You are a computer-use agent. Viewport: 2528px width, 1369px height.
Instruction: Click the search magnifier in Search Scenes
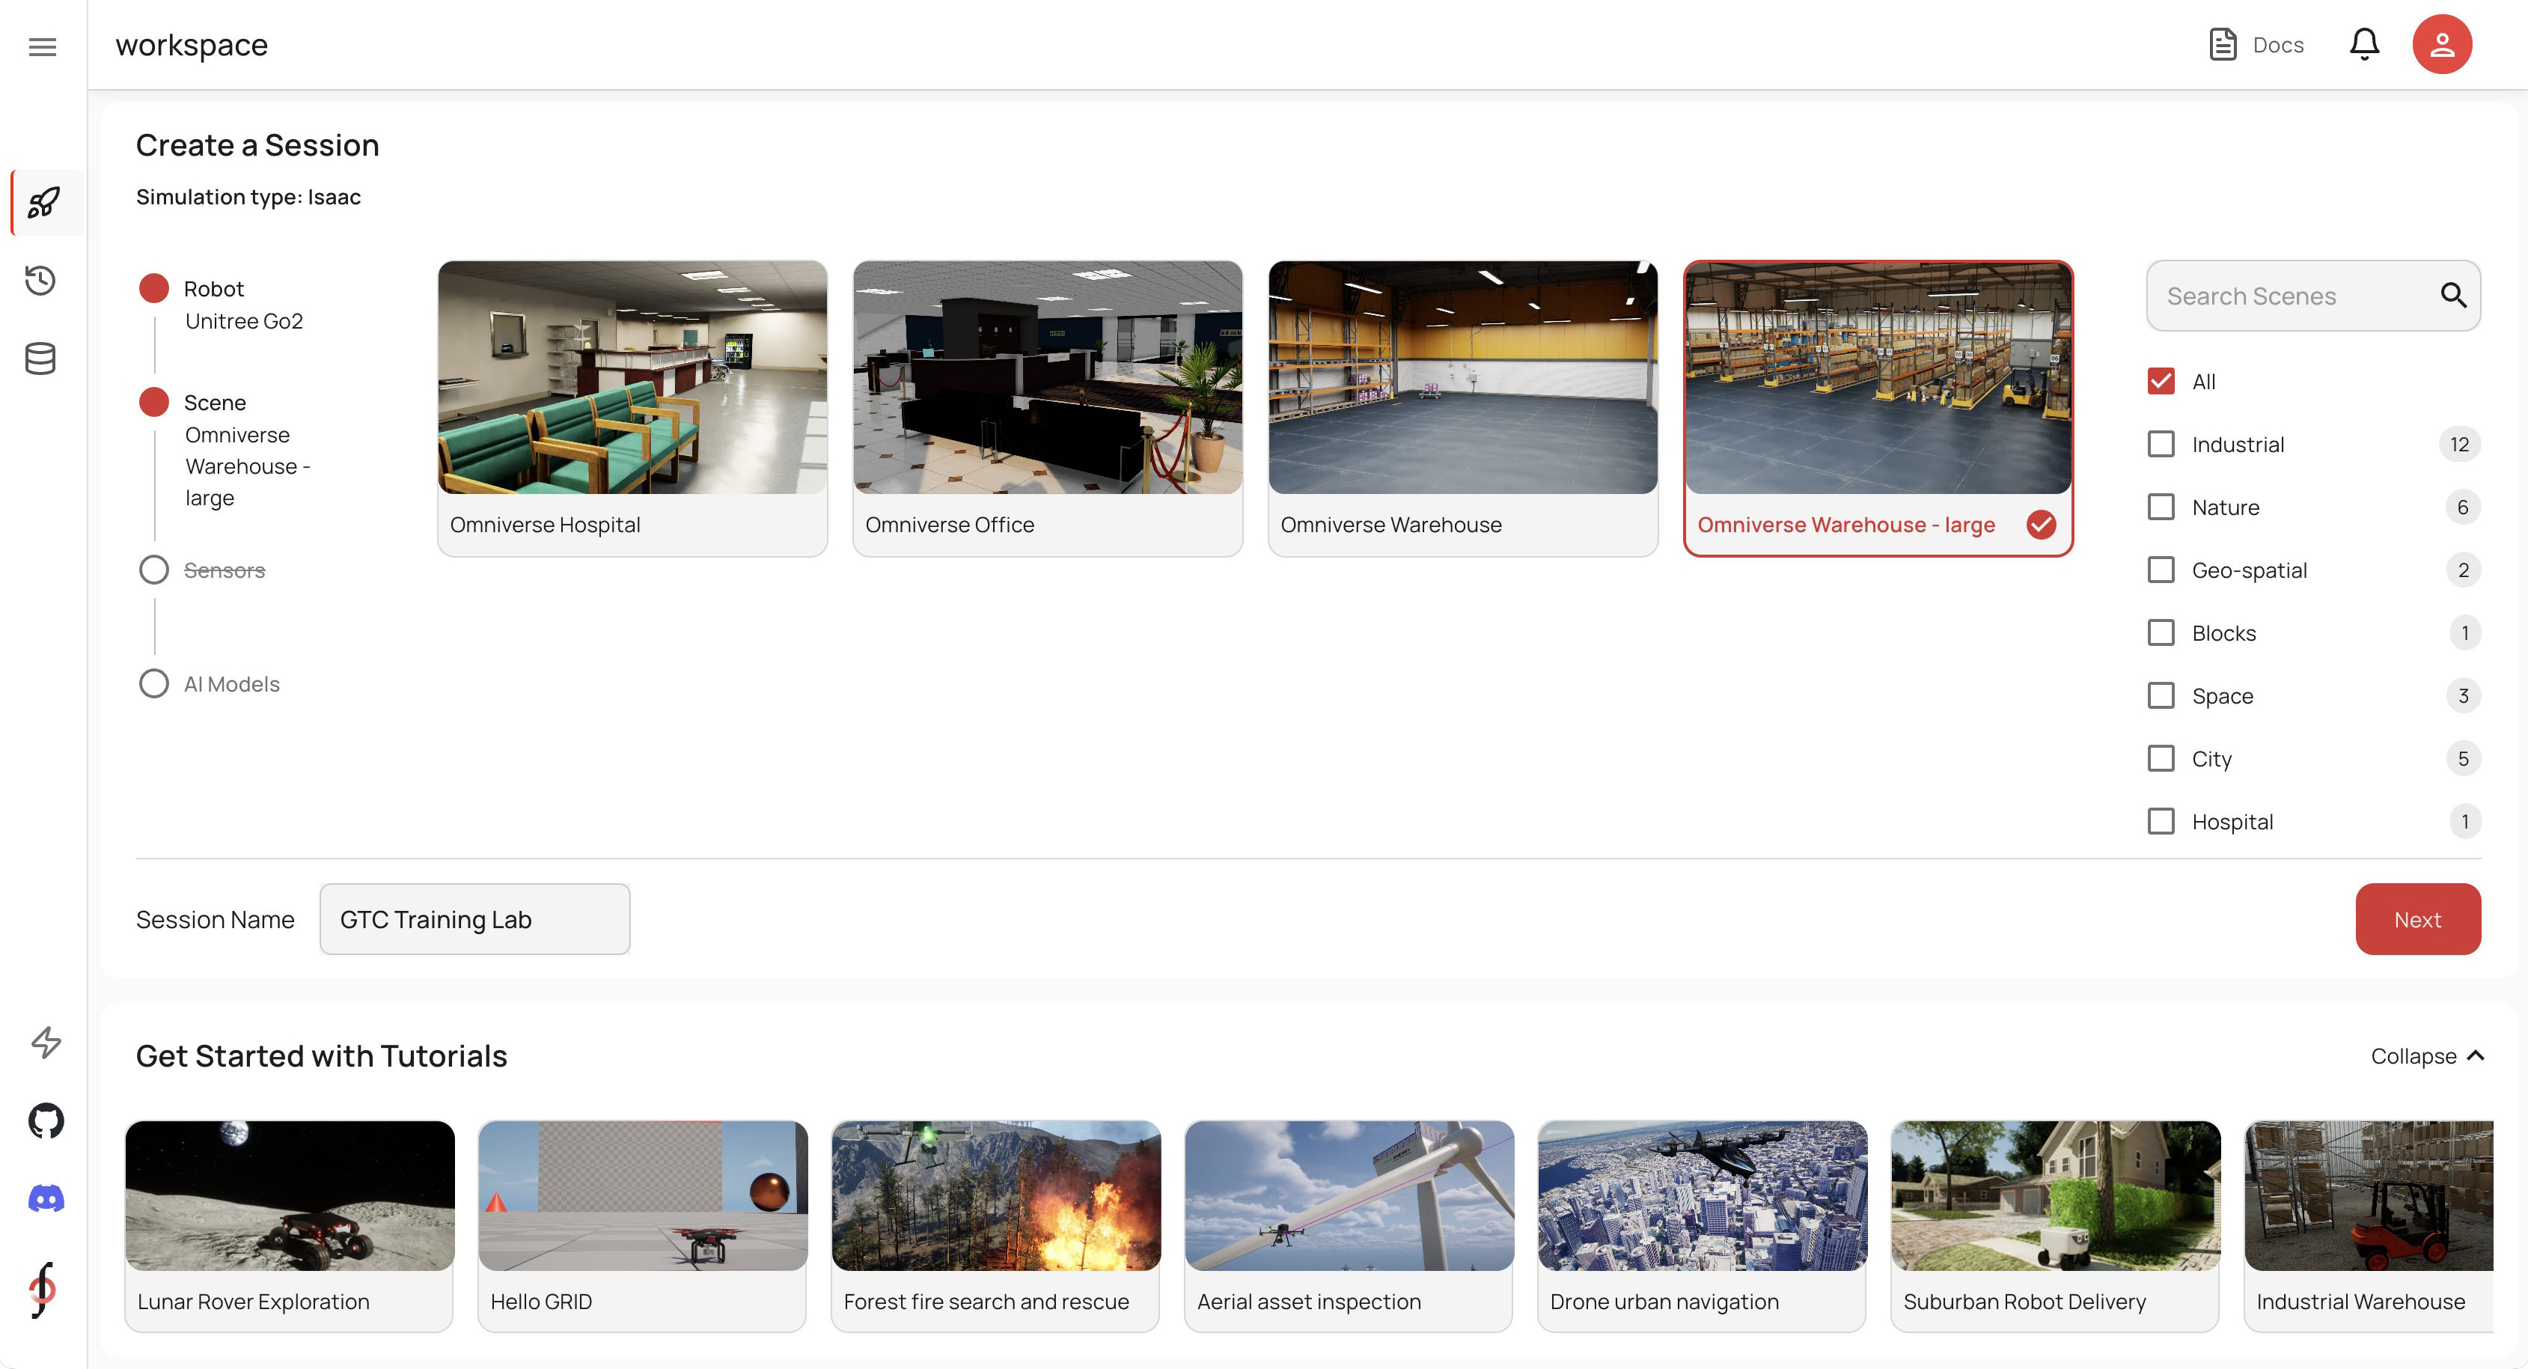tap(2452, 296)
